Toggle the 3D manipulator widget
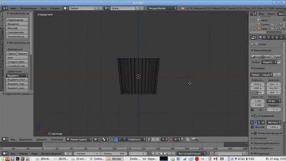The width and height of the screenshot is (286, 161). [x=112, y=140]
